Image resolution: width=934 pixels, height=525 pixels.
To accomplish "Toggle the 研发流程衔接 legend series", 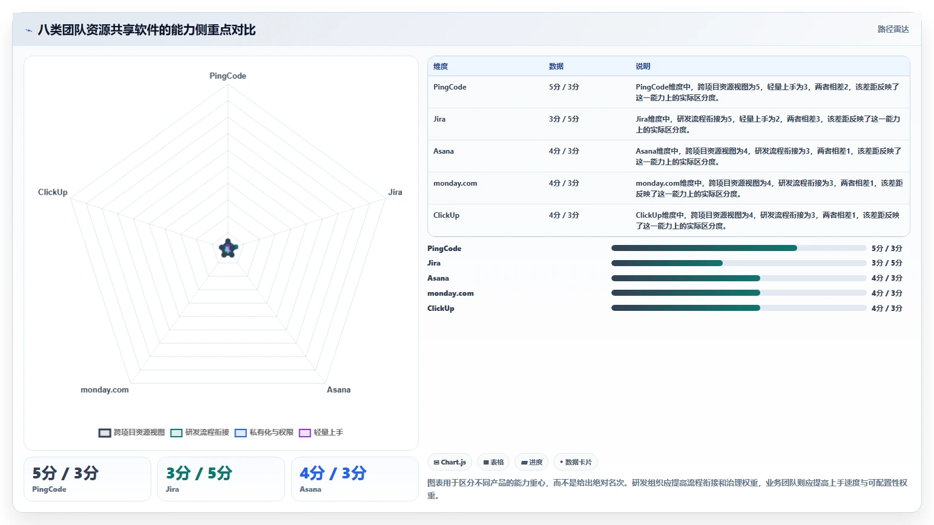I will coord(200,432).
